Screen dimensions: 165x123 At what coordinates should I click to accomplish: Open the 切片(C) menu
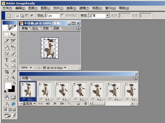pos(58,8)
